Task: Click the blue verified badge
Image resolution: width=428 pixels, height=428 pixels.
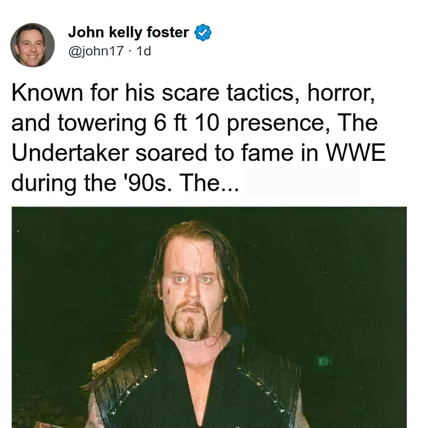Action: click(202, 33)
